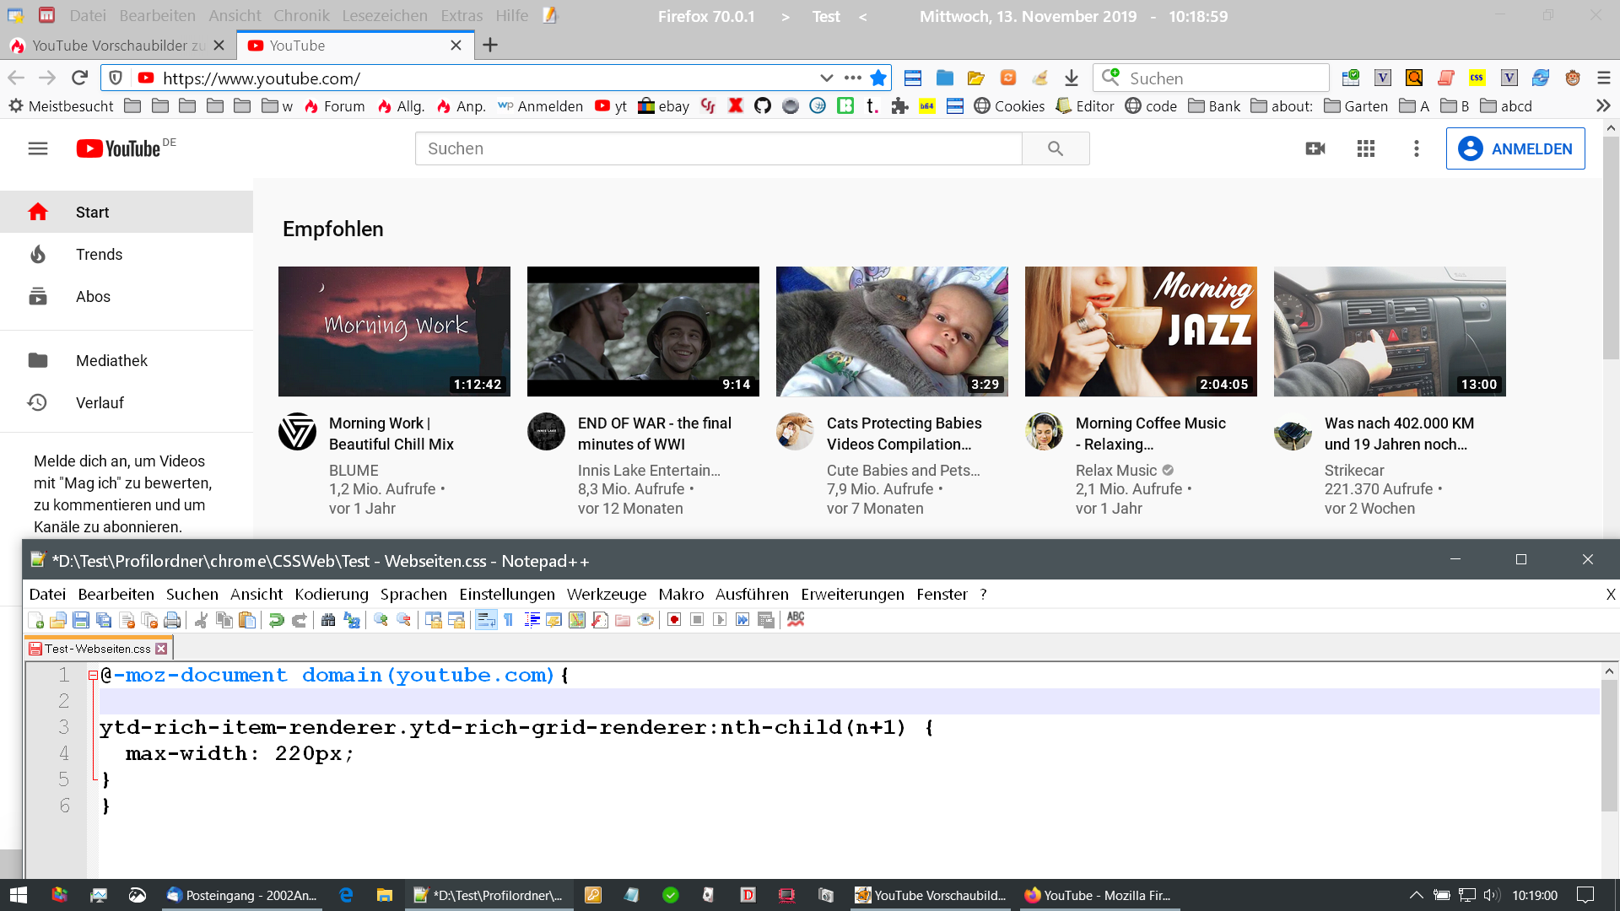1620x911 pixels.
Task: Toggle word wrap in Notepad++ toolbar
Action: [x=486, y=621]
